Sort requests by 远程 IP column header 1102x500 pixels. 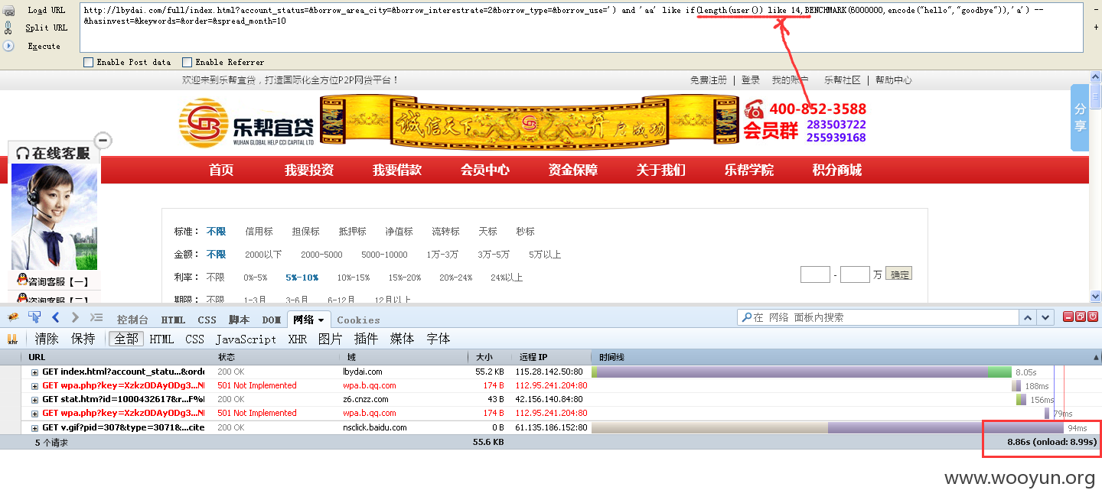[x=552, y=357]
